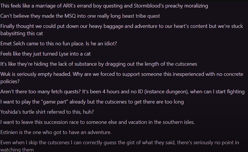The image size is (248, 152).
Task: Click the line about ARR's errand boy questing
Action: coord(104,6)
